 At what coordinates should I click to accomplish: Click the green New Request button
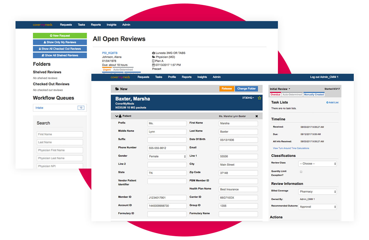tap(60, 36)
